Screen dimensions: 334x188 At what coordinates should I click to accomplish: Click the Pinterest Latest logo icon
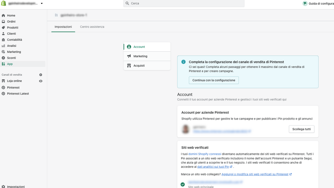click(x=3, y=93)
